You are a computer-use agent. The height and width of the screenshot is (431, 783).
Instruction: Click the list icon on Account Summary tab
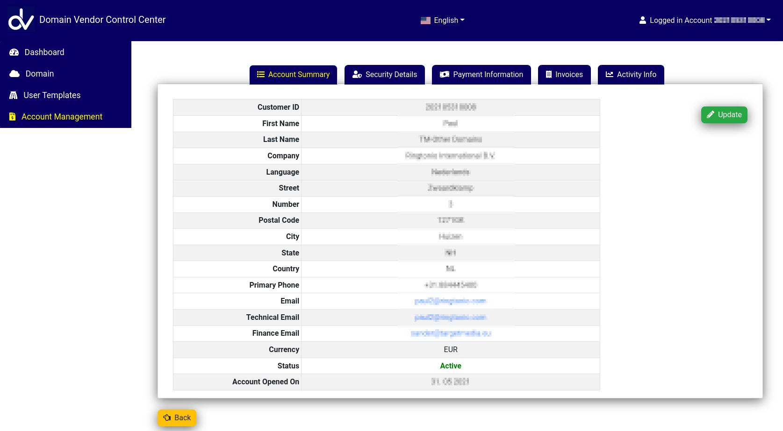(260, 74)
